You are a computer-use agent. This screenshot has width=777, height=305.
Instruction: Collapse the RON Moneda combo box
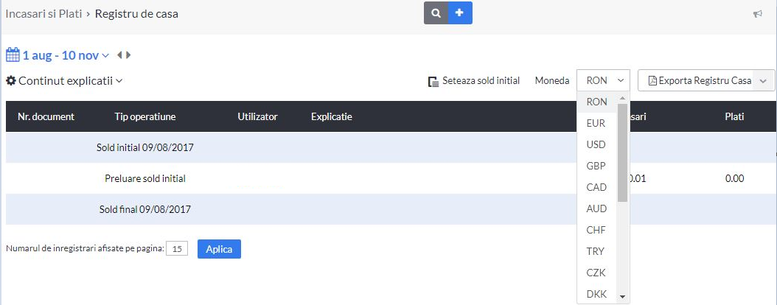point(603,80)
